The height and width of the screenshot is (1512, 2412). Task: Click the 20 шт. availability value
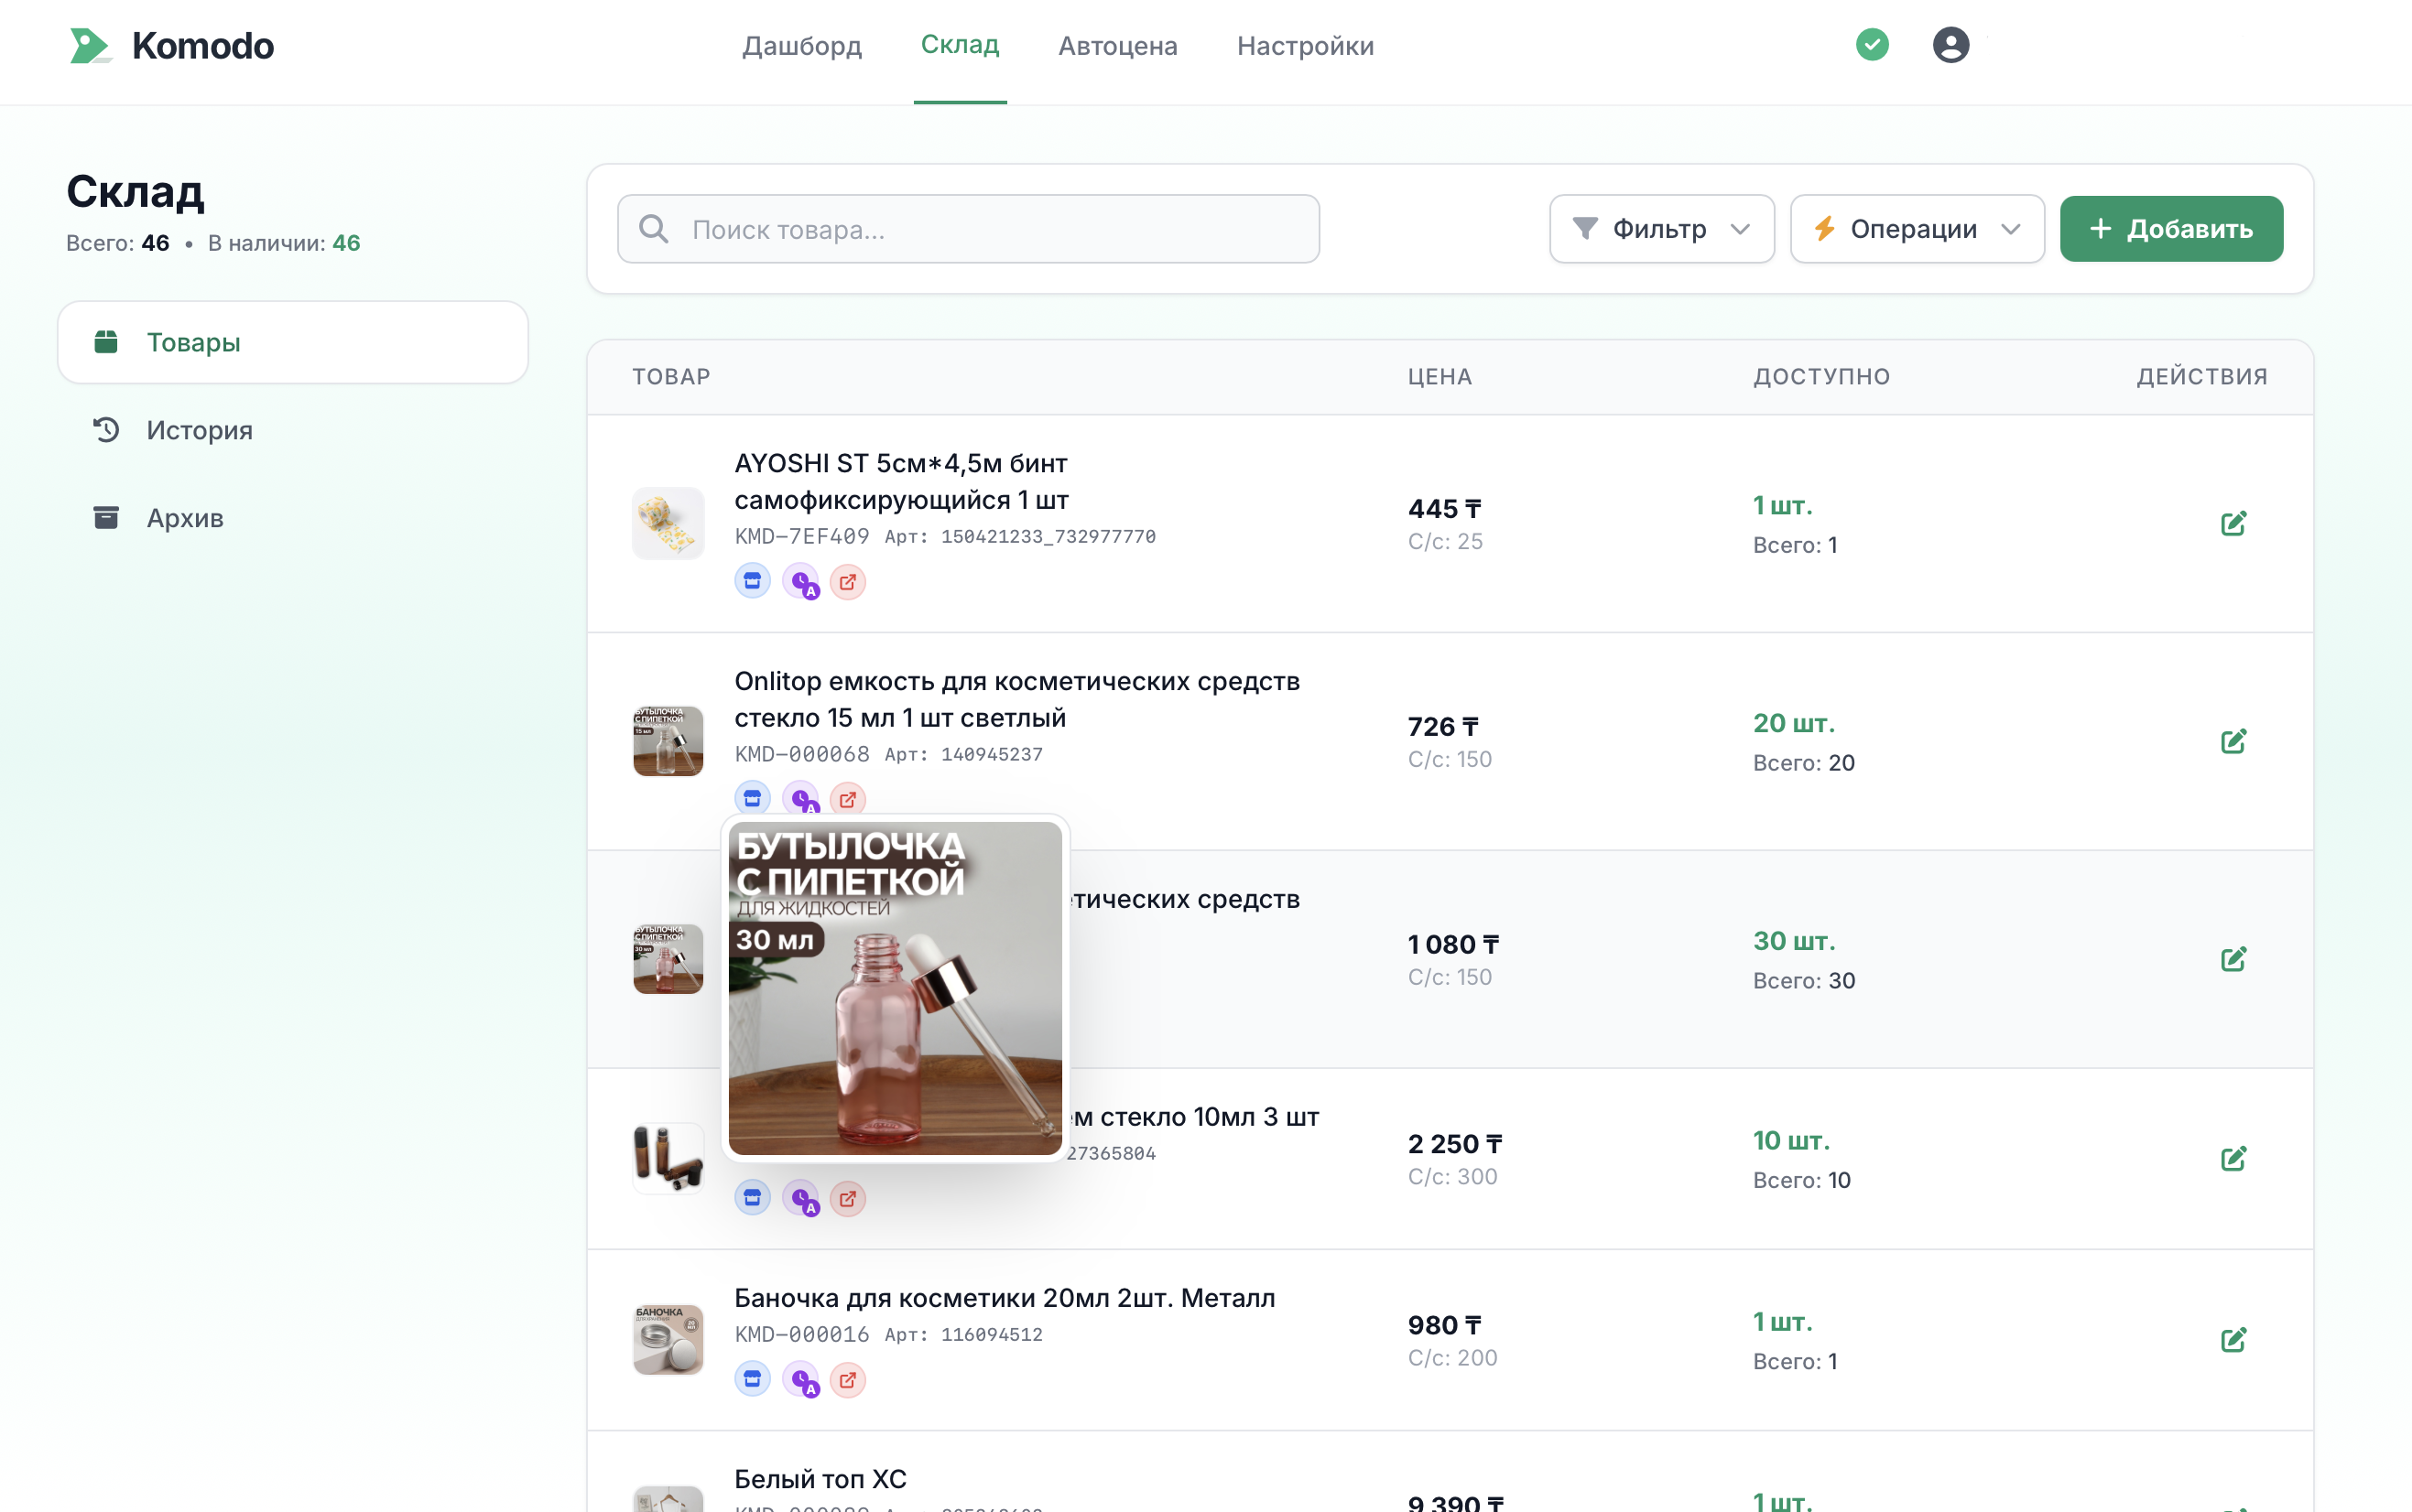point(1794,723)
